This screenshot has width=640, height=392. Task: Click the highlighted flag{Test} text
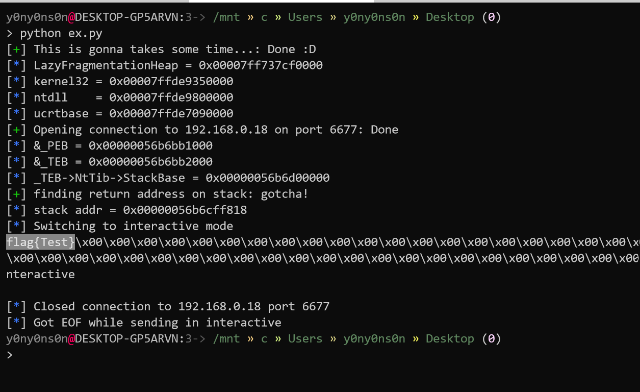(41, 242)
